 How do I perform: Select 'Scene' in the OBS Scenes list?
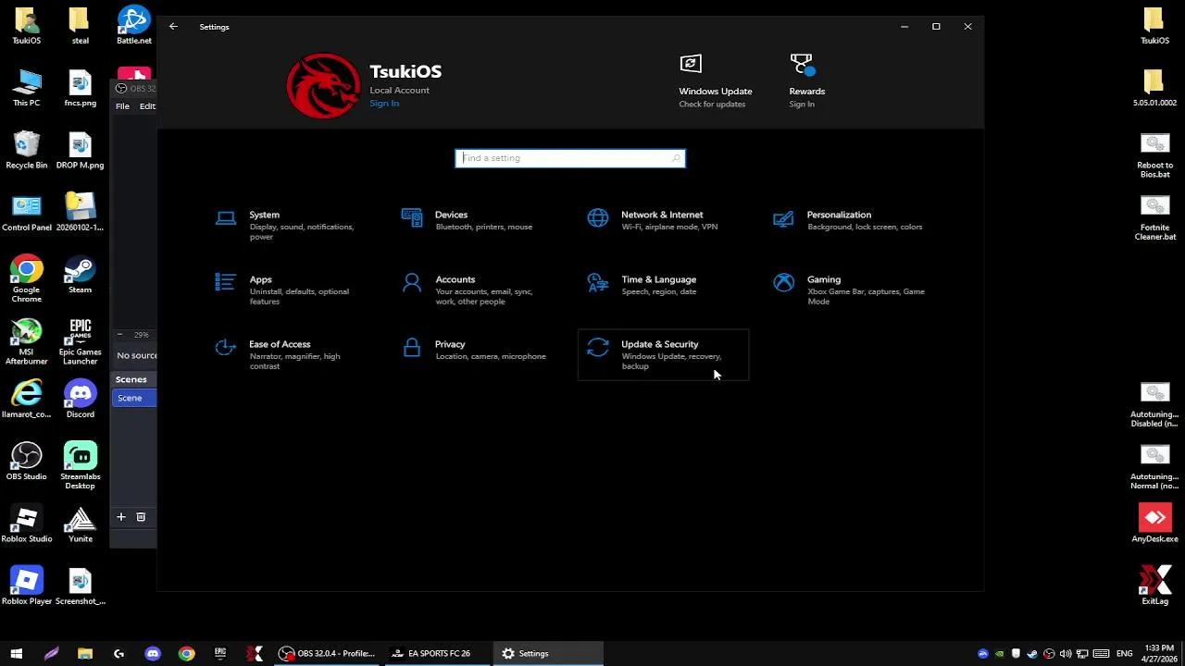tap(134, 398)
